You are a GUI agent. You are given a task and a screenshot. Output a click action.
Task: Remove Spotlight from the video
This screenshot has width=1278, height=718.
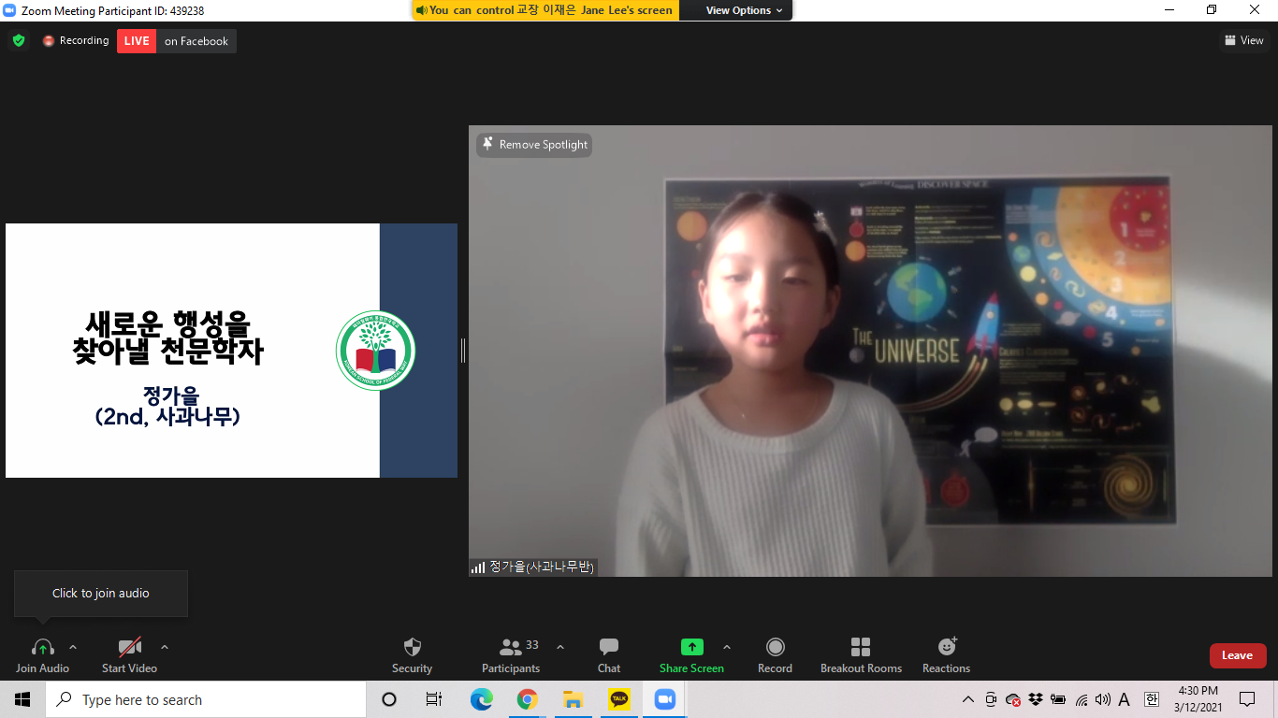[534, 145]
